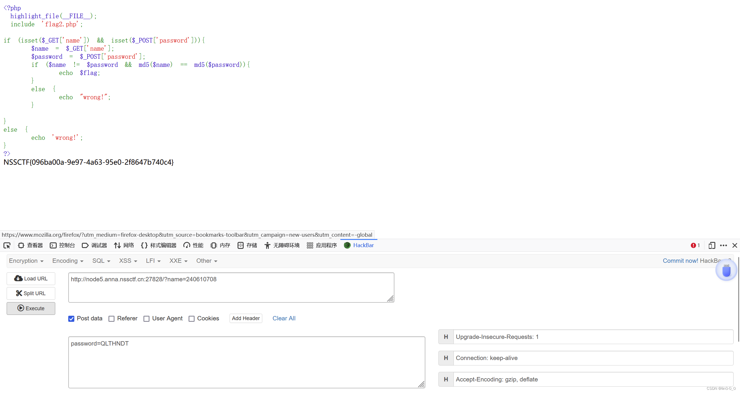Click the Clear All link

[x=284, y=318]
